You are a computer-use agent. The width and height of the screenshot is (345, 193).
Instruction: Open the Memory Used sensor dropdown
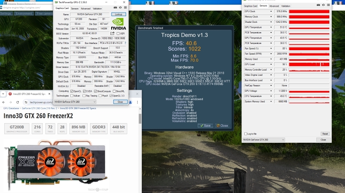coord(271,59)
